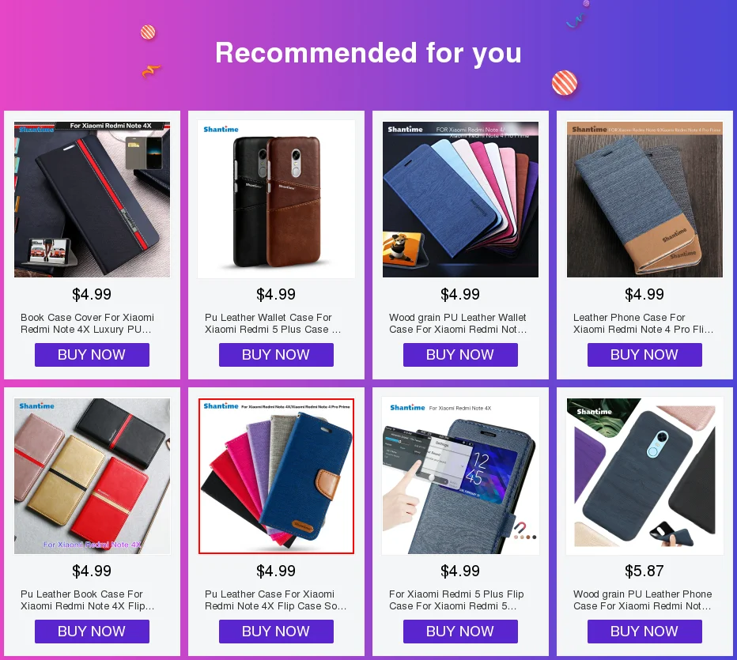Open the 'Book Case Cover For Xiaomi' title link
This screenshot has width=737, height=660.
pyautogui.click(x=88, y=323)
